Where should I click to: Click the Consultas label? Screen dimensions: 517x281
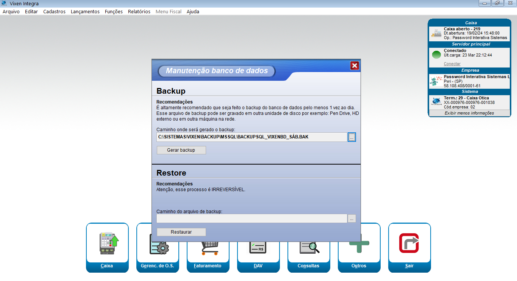pos(308,266)
